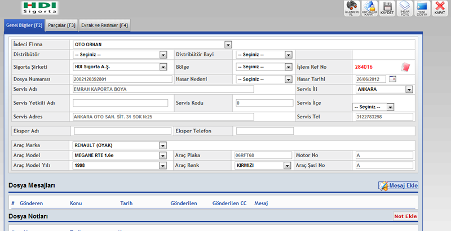This screenshot has height=231, width=451.
Task: Switch to the Parçalar [F3] tab
Action: click(x=62, y=25)
